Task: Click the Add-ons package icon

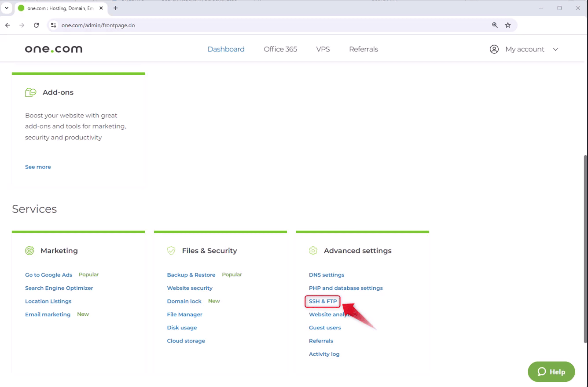Action: [30, 92]
